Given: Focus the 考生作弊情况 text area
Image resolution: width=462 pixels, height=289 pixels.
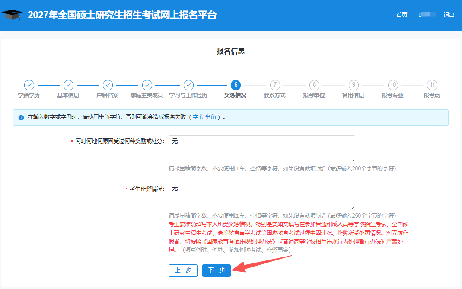Looking at the screenshot, I should 261,197.
